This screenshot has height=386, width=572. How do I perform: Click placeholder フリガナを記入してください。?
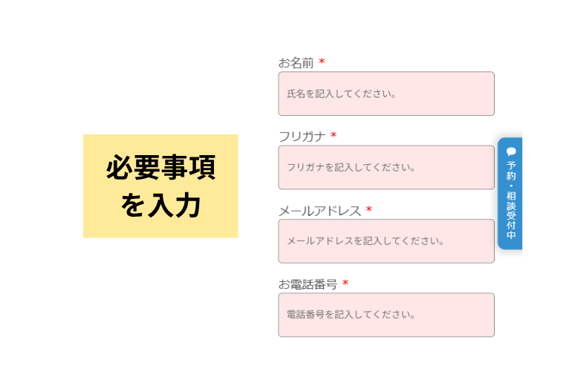point(351,168)
